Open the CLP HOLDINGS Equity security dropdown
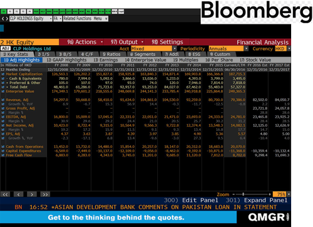This screenshot has width=313, height=227. click(x=31, y=19)
